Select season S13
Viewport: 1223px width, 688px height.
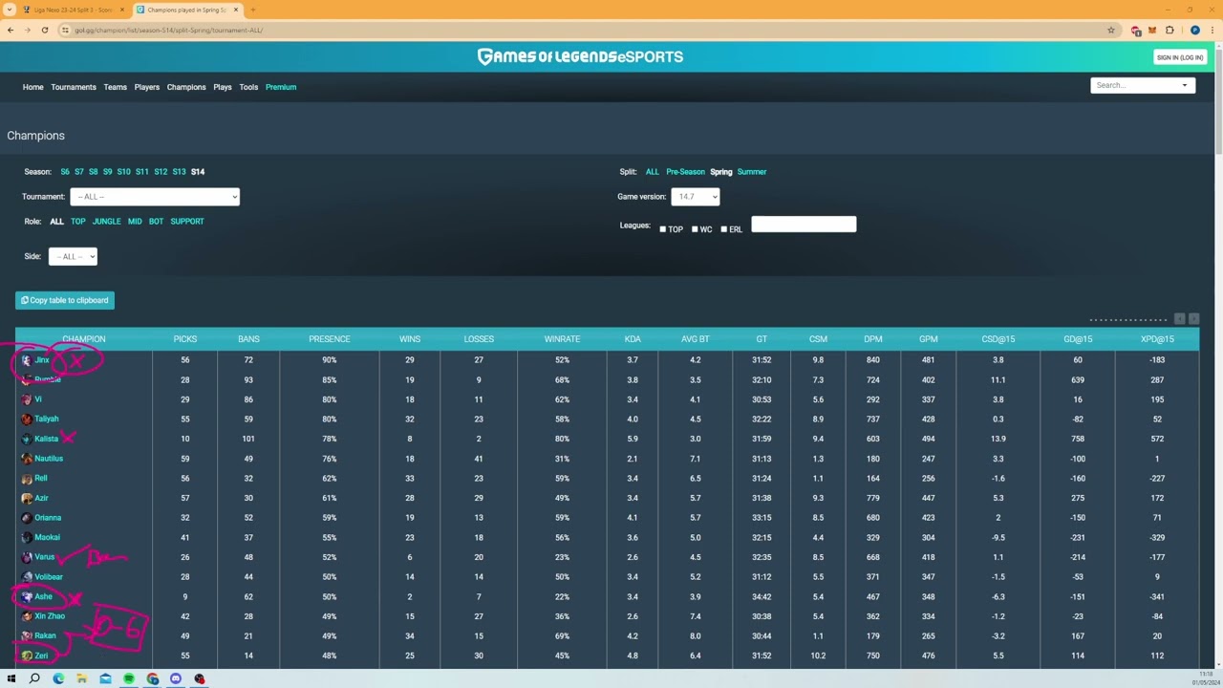[x=179, y=172]
